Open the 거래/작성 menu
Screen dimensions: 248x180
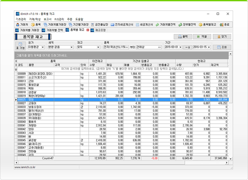(35, 19)
